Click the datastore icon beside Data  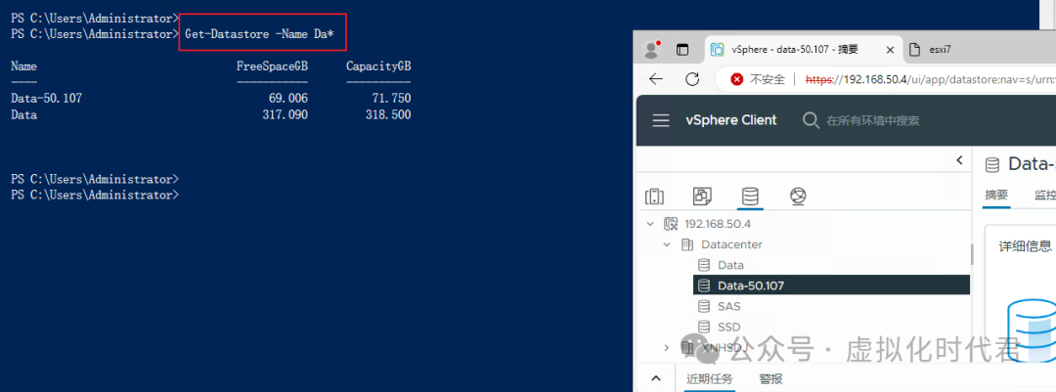[704, 265]
